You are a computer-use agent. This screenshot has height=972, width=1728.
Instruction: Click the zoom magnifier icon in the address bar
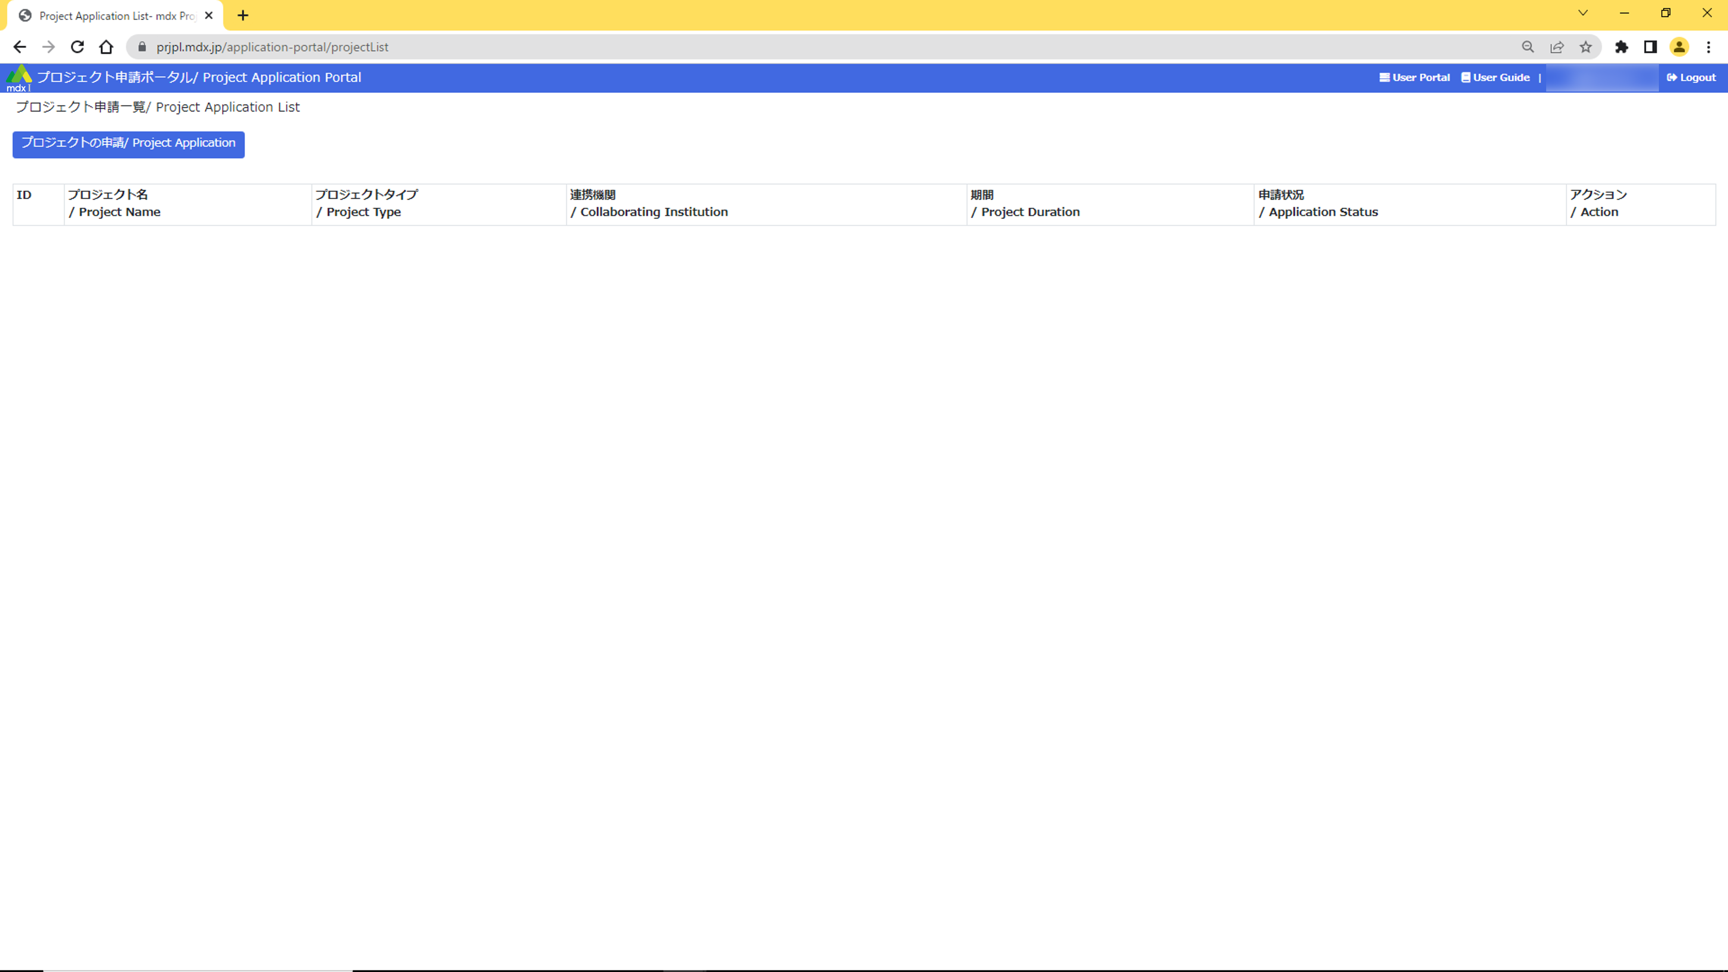point(1527,47)
